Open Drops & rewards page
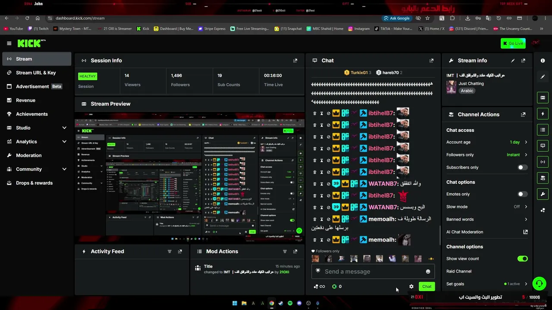Viewport: 552px width, 310px height. click(37, 183)
